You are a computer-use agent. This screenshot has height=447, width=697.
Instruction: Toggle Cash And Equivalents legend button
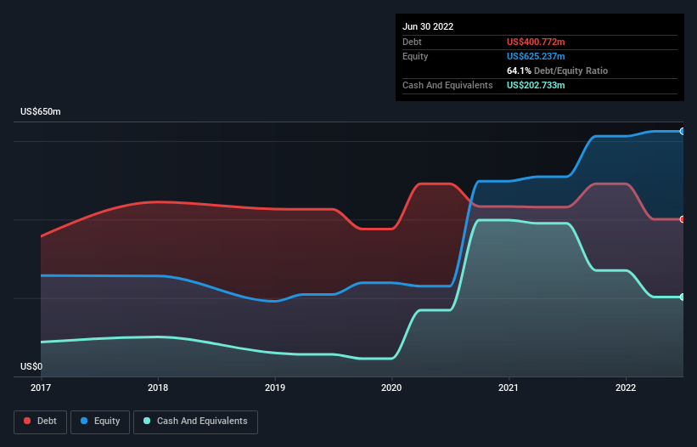195,422
